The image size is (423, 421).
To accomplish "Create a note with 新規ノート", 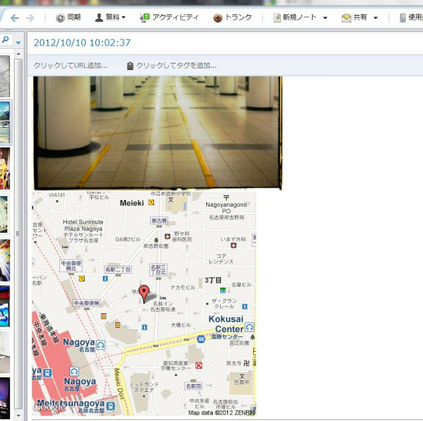I will pyautogui.click(x=294, y=18).
